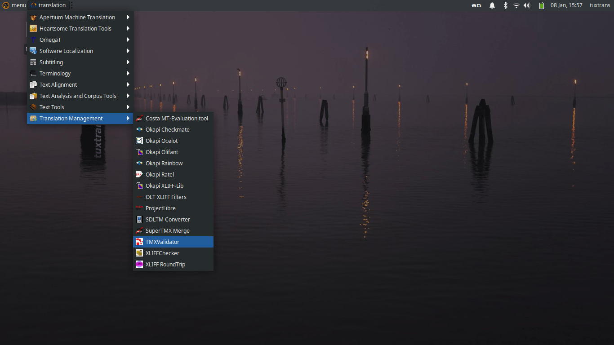Click the Heartsome Translation Tools icon

tap(33, 29)
